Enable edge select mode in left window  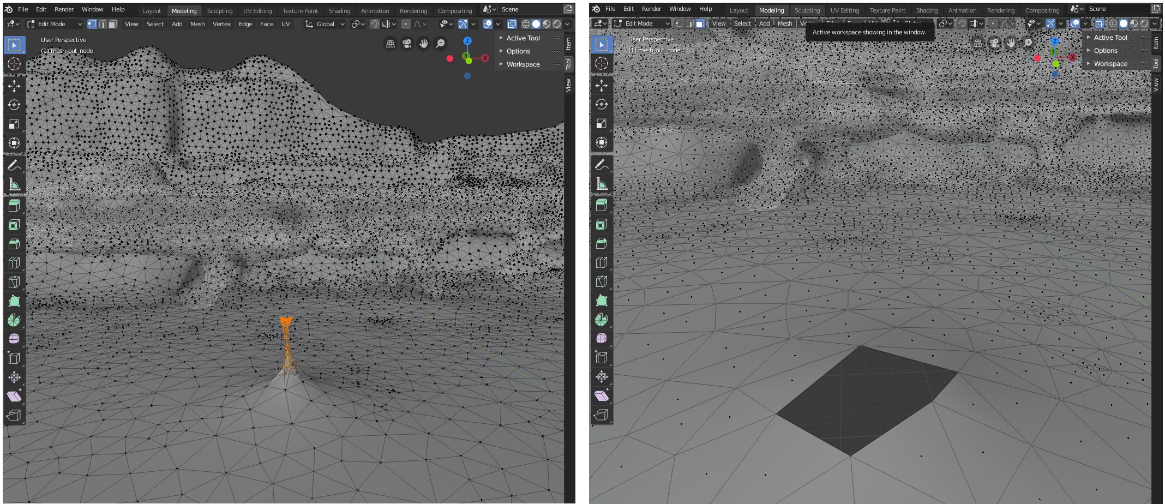[x=103, y=24]
